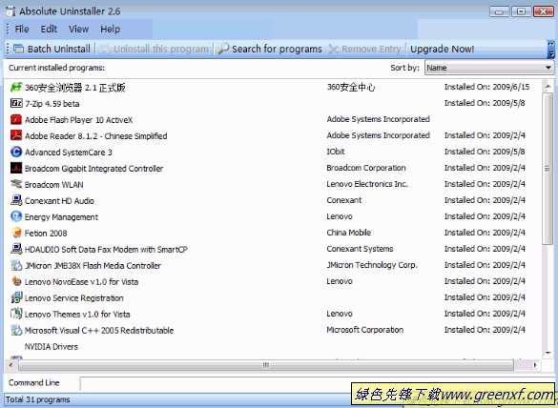Viewport: 558px width, 408px height.
Task: Open the View menu
Action: (x=78, y=30)
